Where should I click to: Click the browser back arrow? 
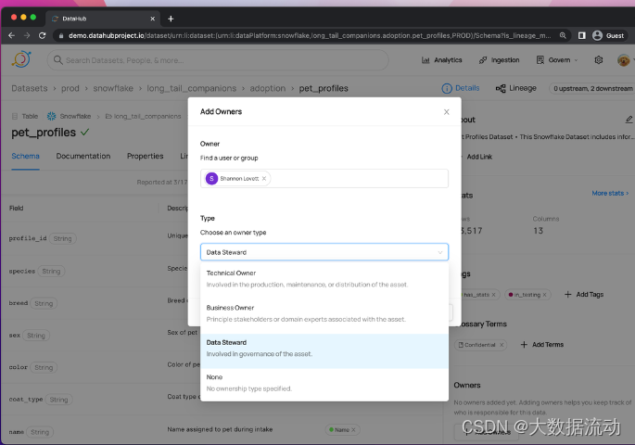point(11,35)
